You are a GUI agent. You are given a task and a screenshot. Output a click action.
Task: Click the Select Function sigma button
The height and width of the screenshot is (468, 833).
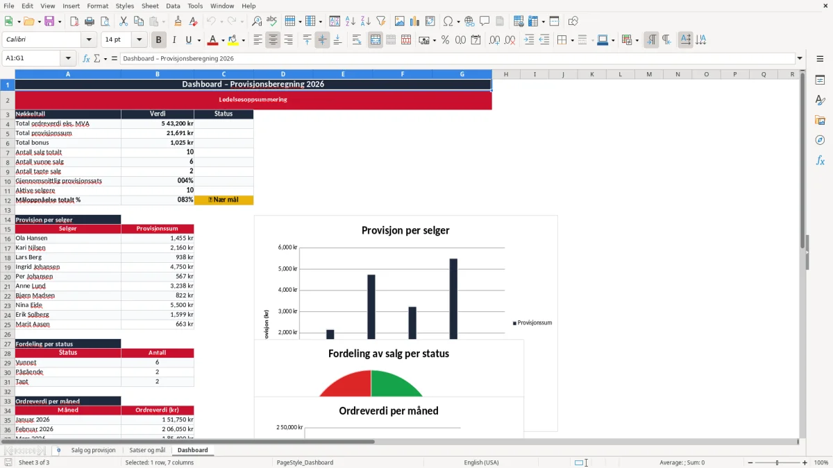click(x=96, y=59)
